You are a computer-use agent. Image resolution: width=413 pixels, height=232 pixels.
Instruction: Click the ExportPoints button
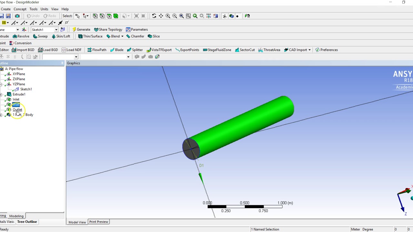click(x=187, y=50)
